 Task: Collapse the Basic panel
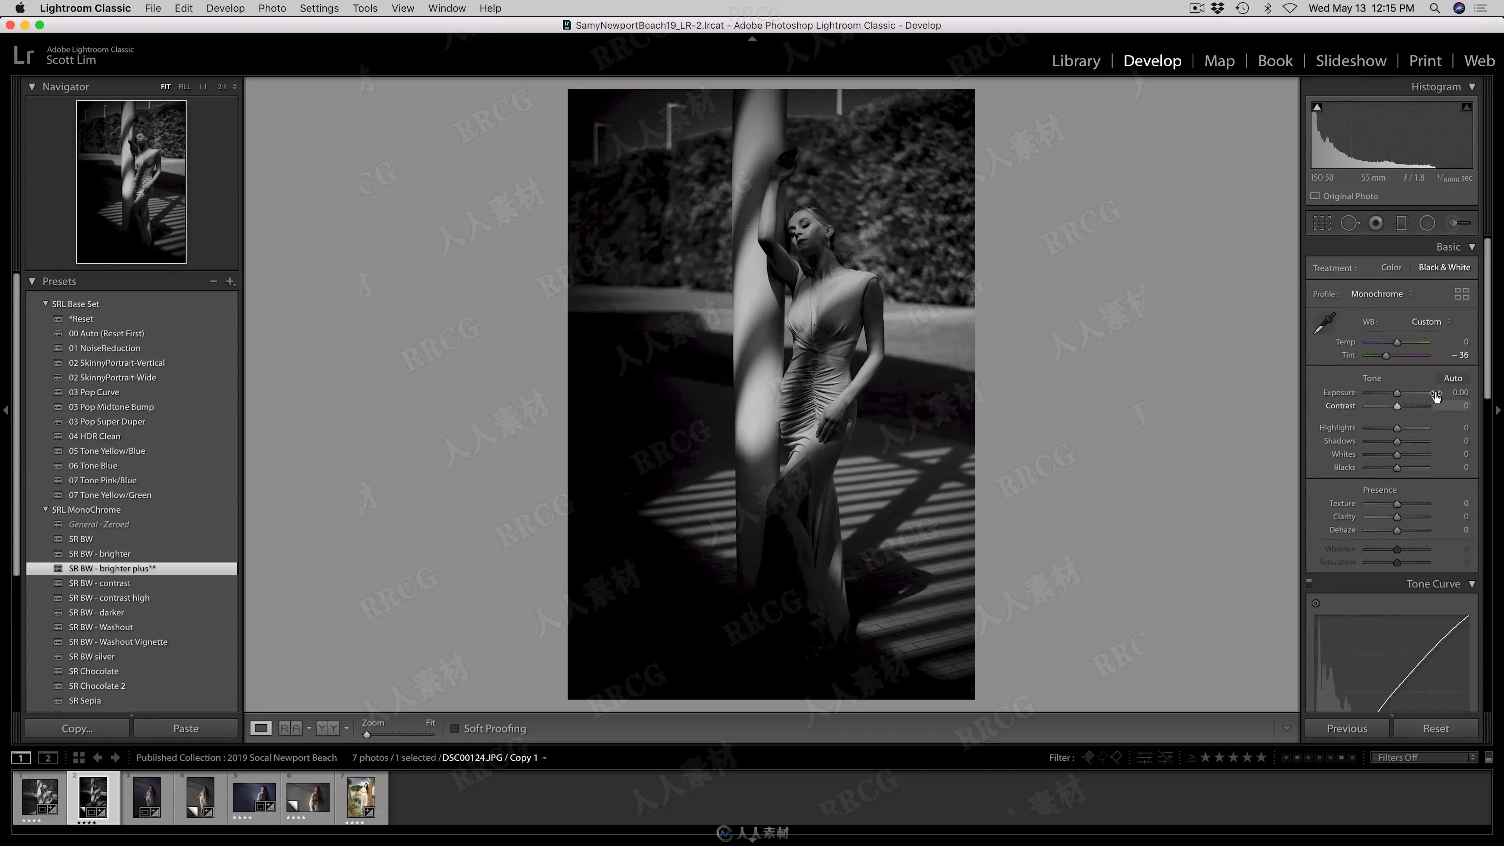coord(1472,247)
